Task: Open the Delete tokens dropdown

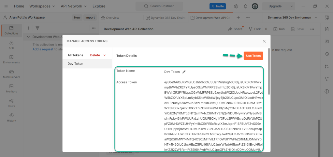Action: pos(98,55)
